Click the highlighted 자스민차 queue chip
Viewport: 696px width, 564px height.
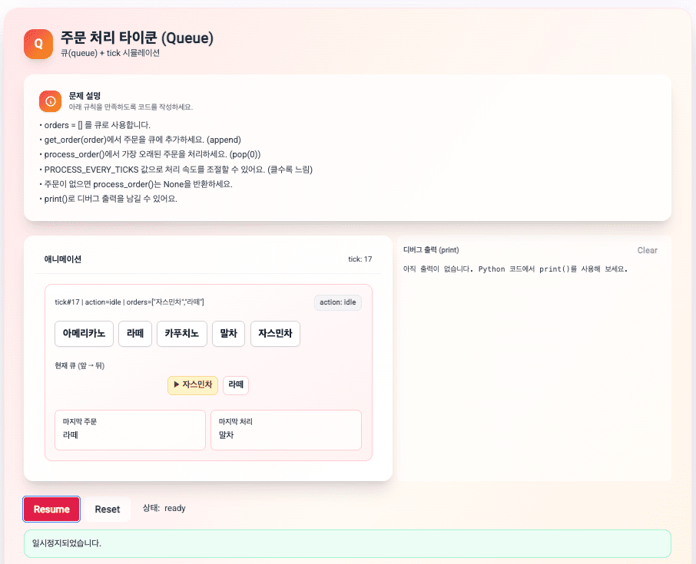point(193,385)
